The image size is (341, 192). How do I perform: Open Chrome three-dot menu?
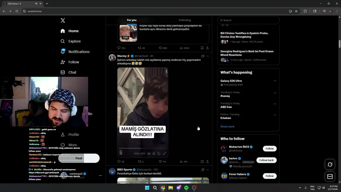point(337,11)
